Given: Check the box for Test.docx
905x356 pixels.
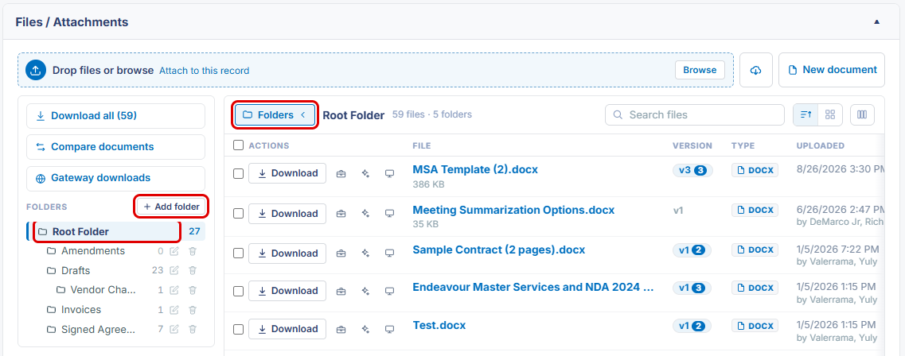Looking at the screenshot, I should 238,329.
